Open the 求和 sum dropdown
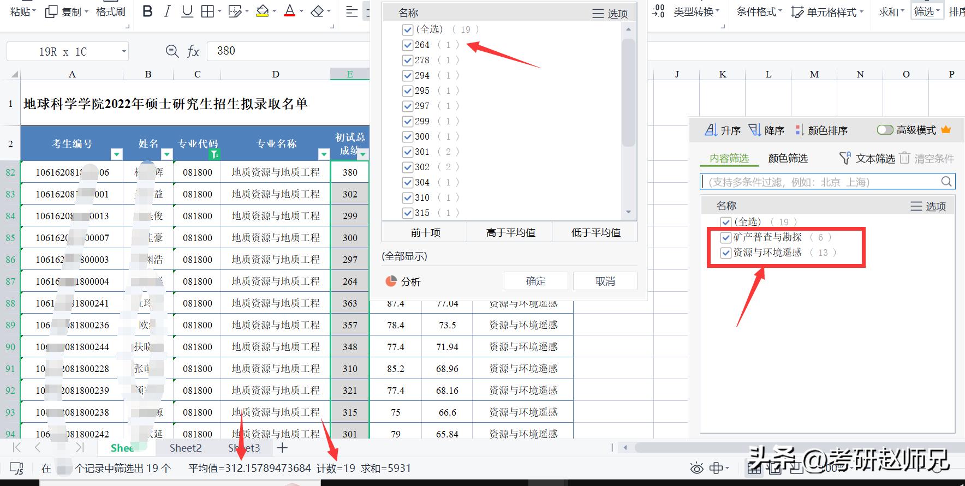This screenshot has width=965, height=486. (891, 11)
